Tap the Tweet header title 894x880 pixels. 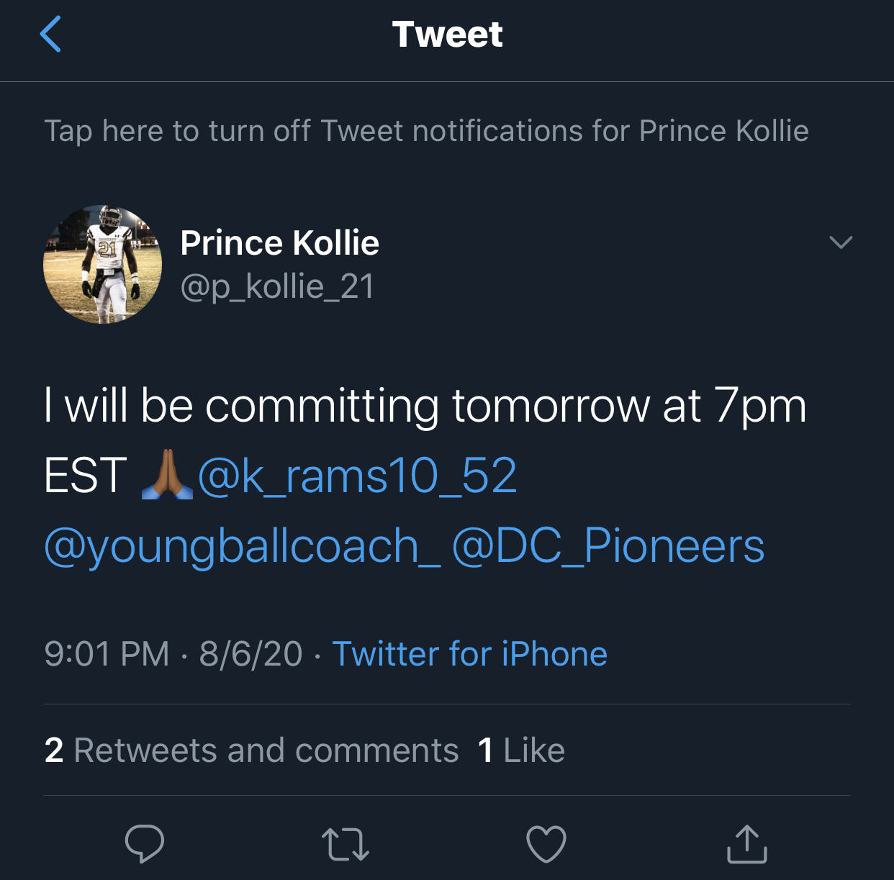point(447,35)
